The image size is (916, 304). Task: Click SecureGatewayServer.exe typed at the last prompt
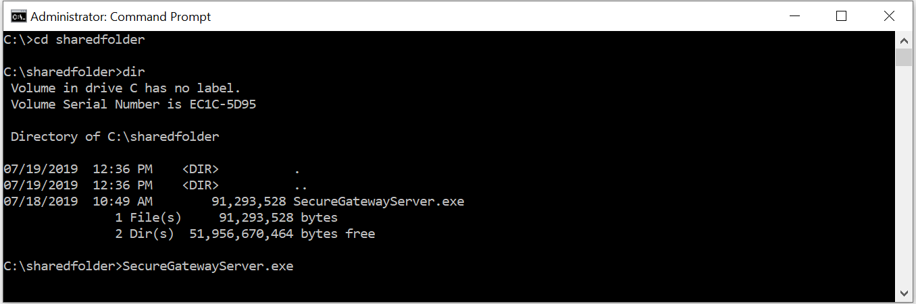(208, 266)
